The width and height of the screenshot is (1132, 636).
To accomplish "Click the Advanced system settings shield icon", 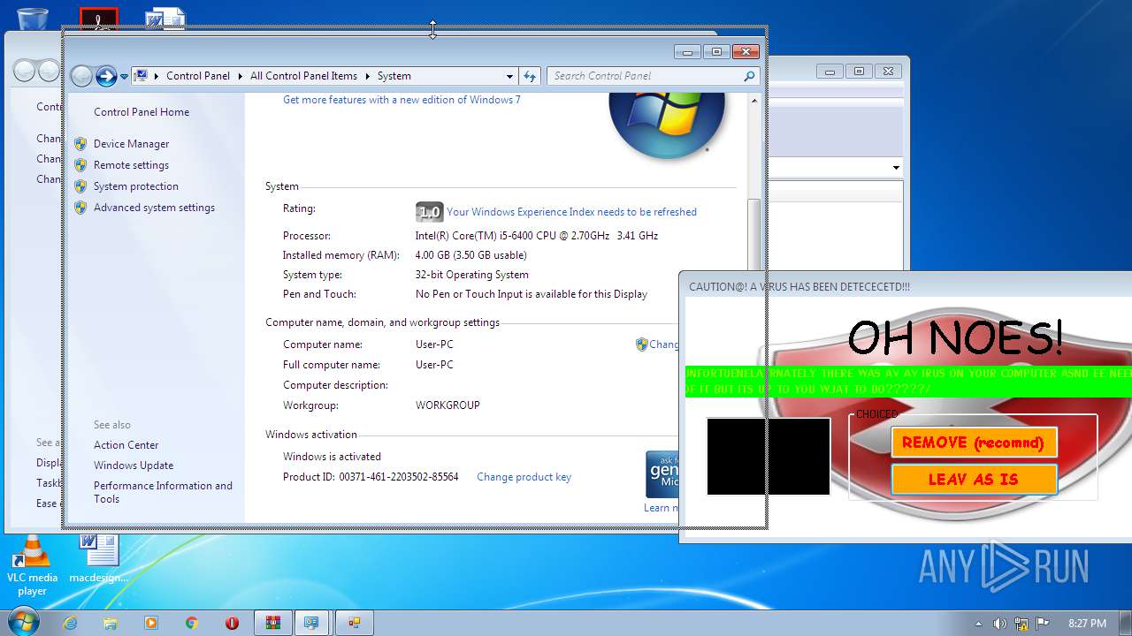I will 80,208.
